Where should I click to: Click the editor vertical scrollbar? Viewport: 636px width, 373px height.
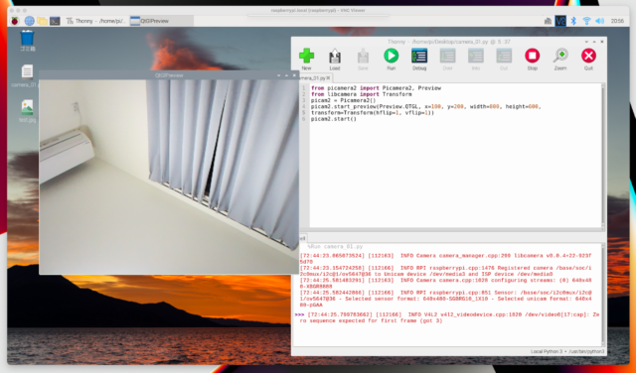point(603,156)
